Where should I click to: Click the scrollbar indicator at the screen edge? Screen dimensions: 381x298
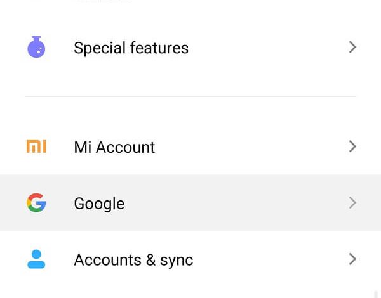coord(376,293)
